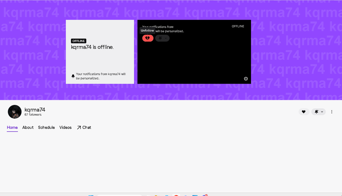The image size is (342, 196).
Task: Open the Chat pop-out link
Action: (x=84, y=128)
